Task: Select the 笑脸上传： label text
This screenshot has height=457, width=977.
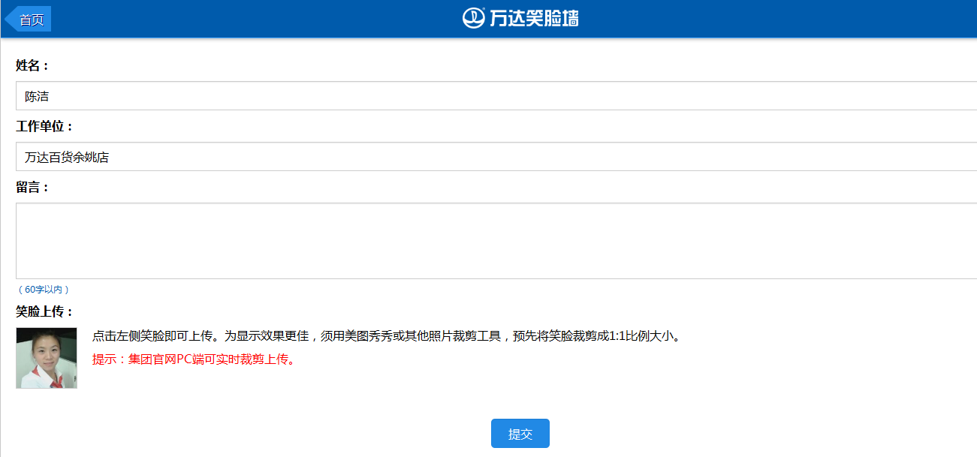Action: [x=45, y=311]
